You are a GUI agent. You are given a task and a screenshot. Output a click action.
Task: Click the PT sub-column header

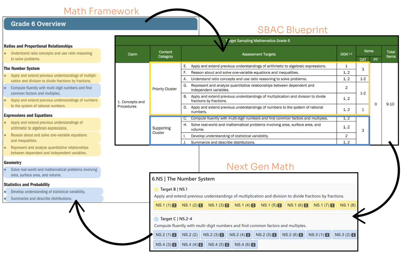coord(375,60)
